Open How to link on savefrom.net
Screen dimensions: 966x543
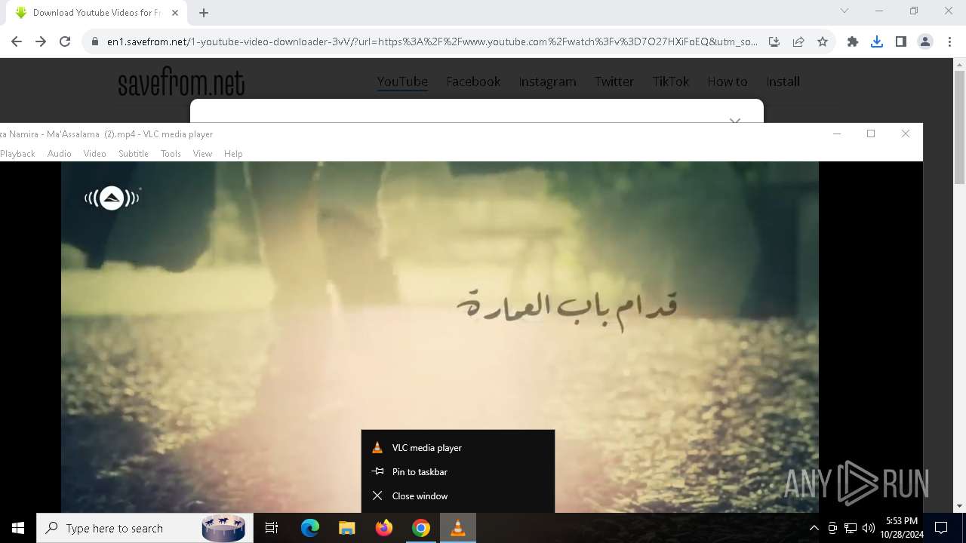pos(727,81)
